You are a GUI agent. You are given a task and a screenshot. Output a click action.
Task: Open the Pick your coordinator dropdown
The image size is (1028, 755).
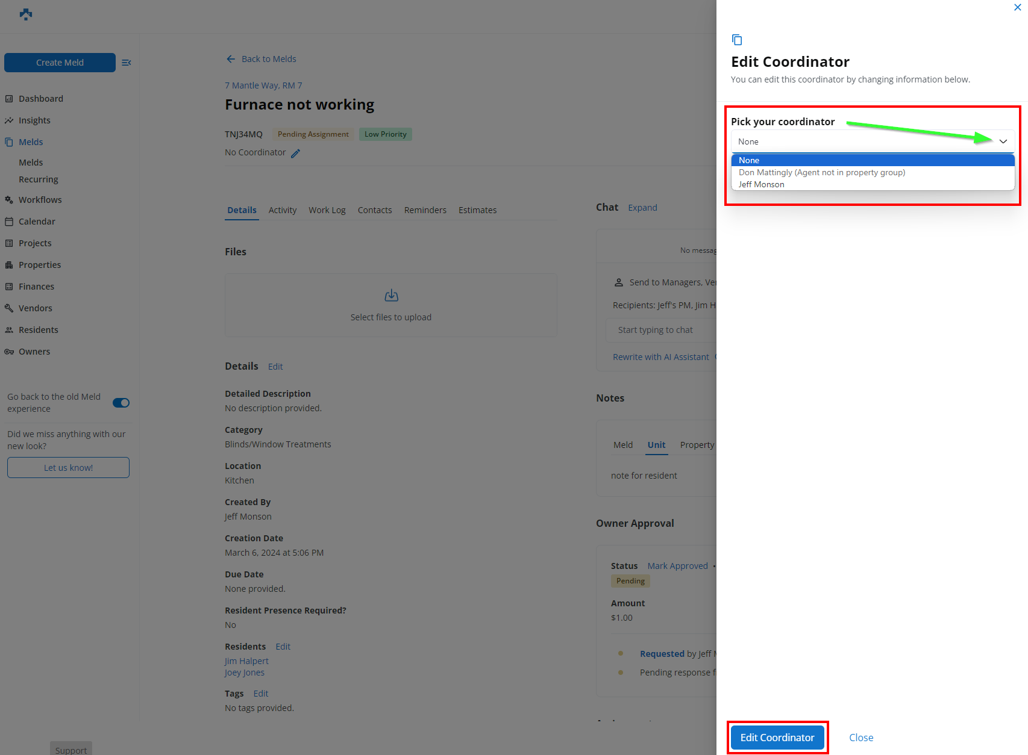click(872, 141)
